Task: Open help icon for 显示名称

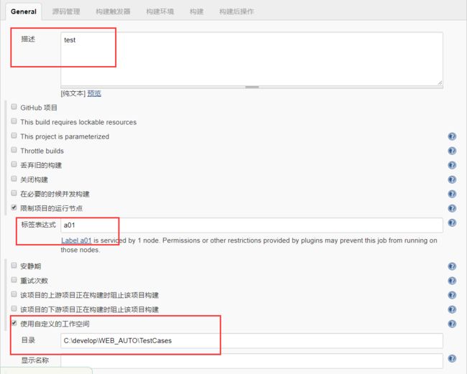Action: coord(452,358)
